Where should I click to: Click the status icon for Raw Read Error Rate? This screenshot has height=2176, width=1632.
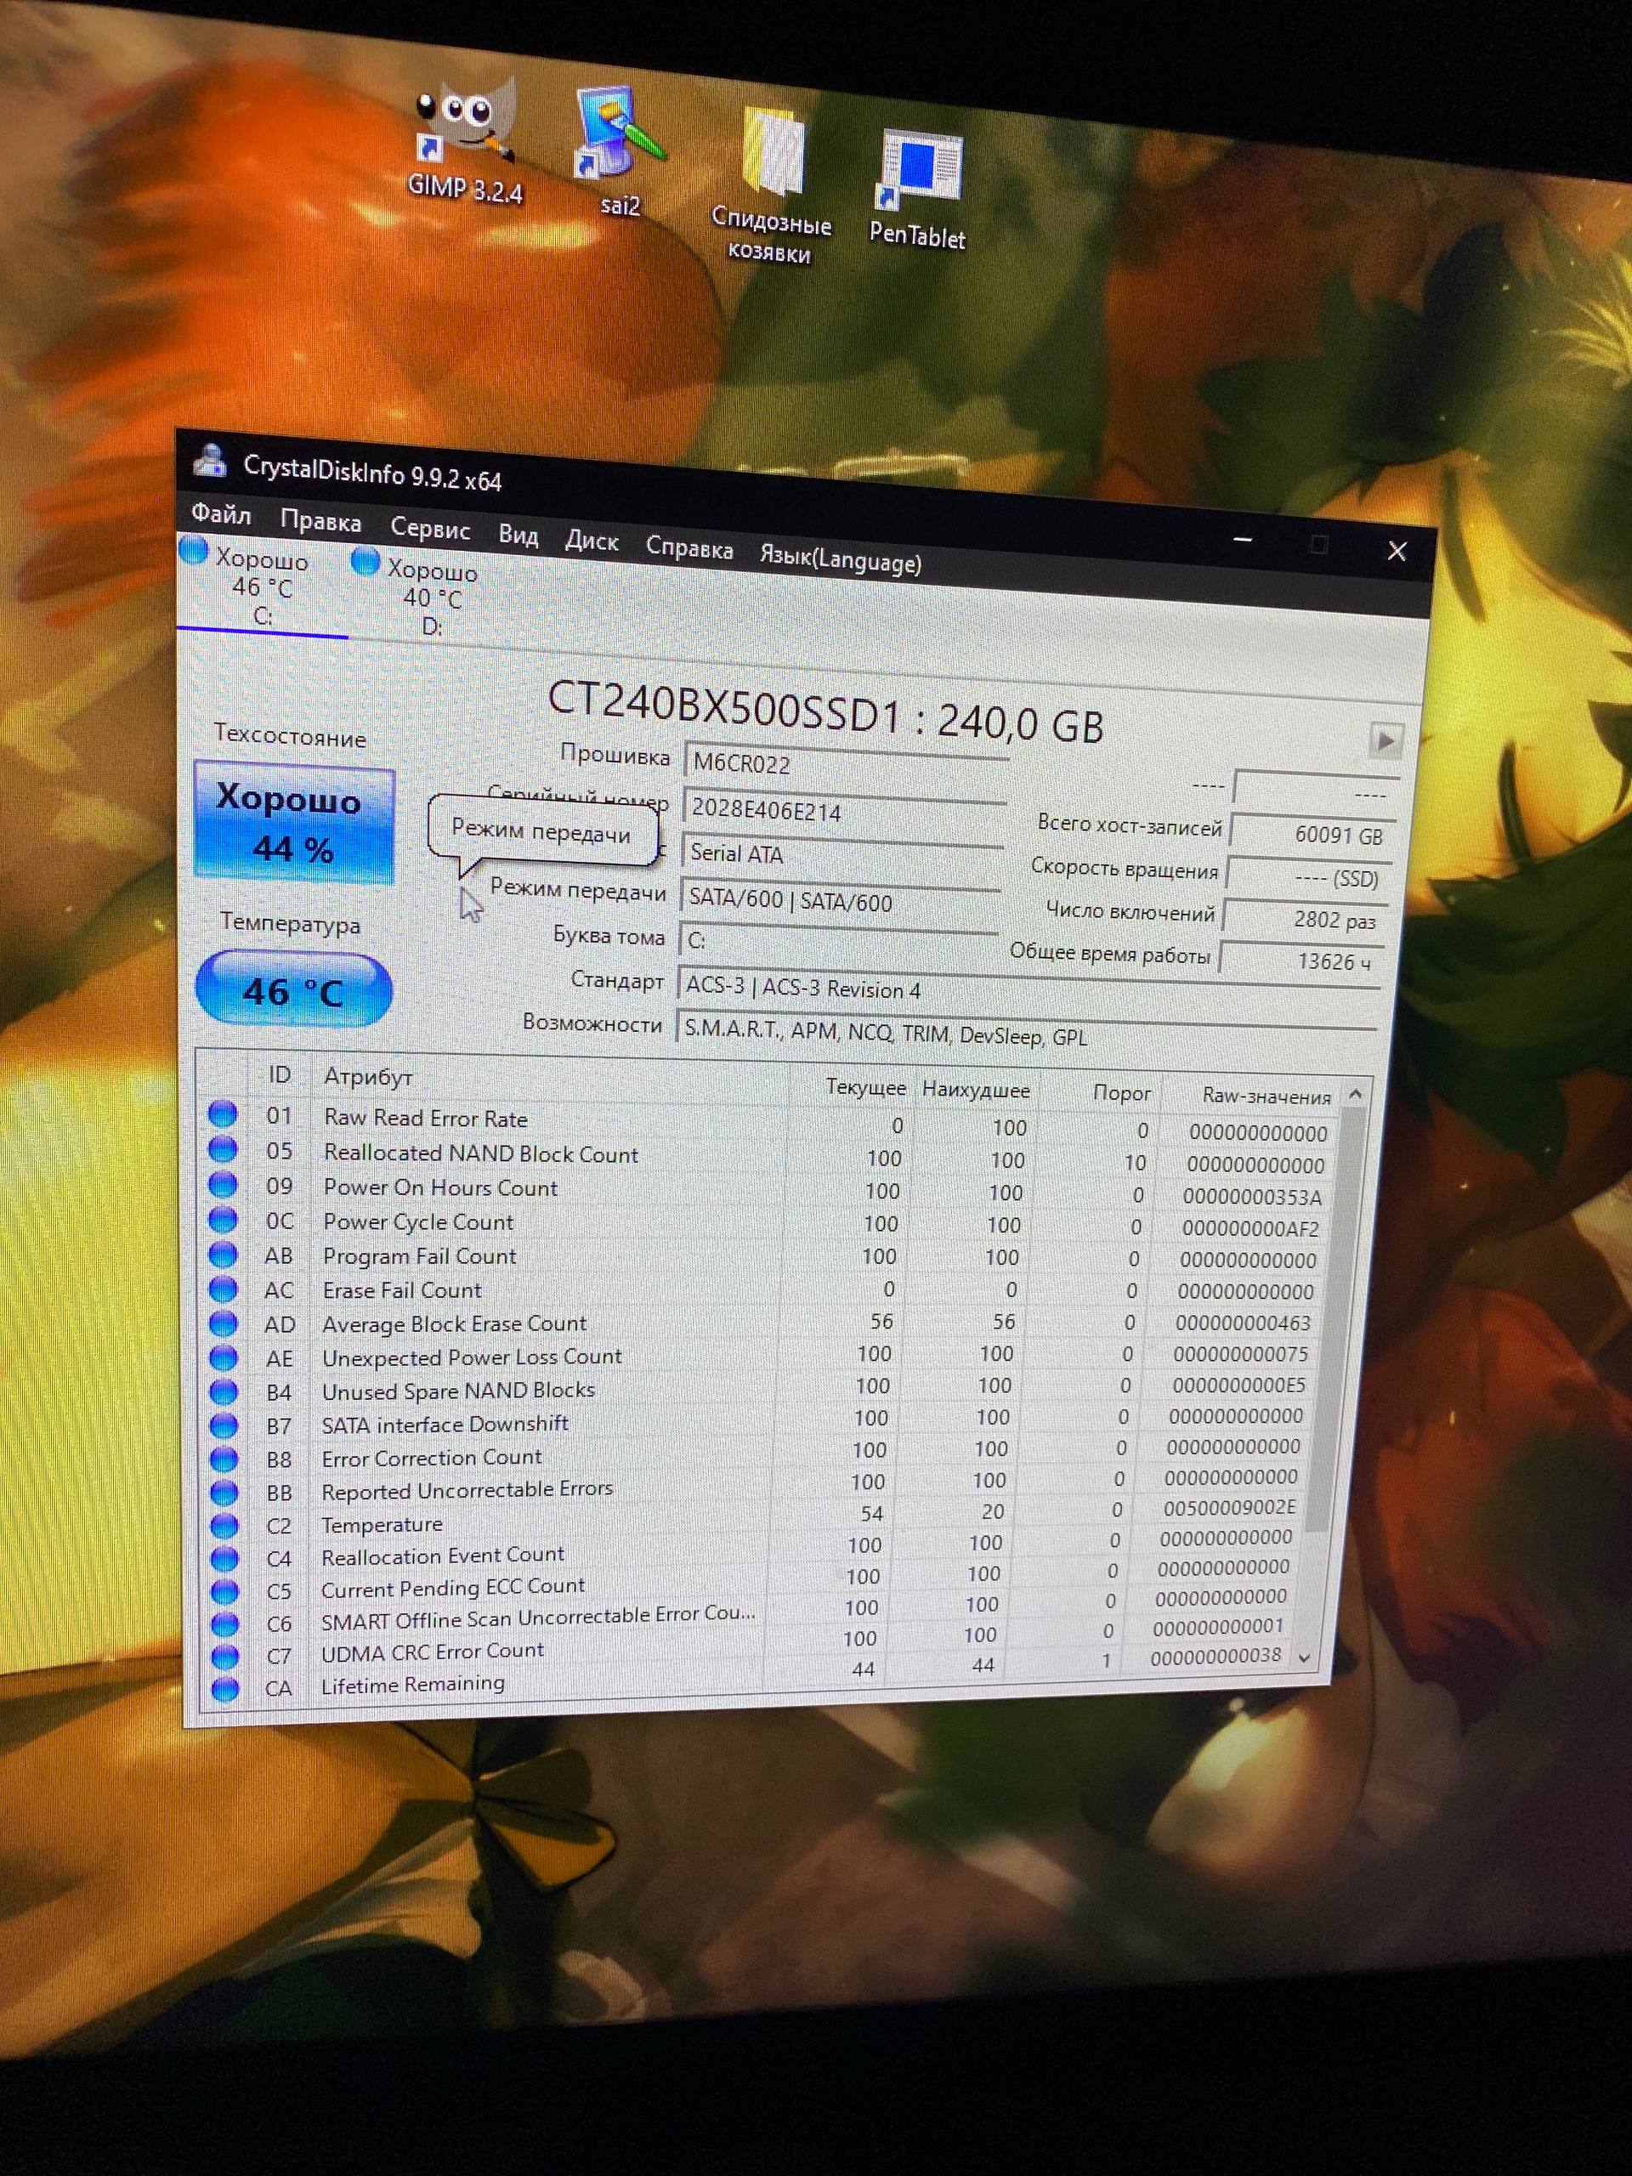(224, 1113)
